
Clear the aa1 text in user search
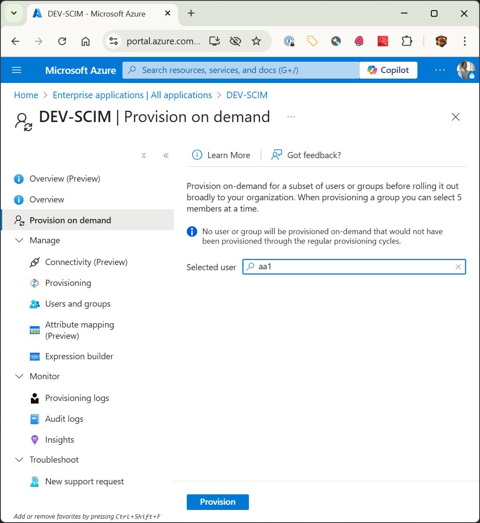(458, 267)
